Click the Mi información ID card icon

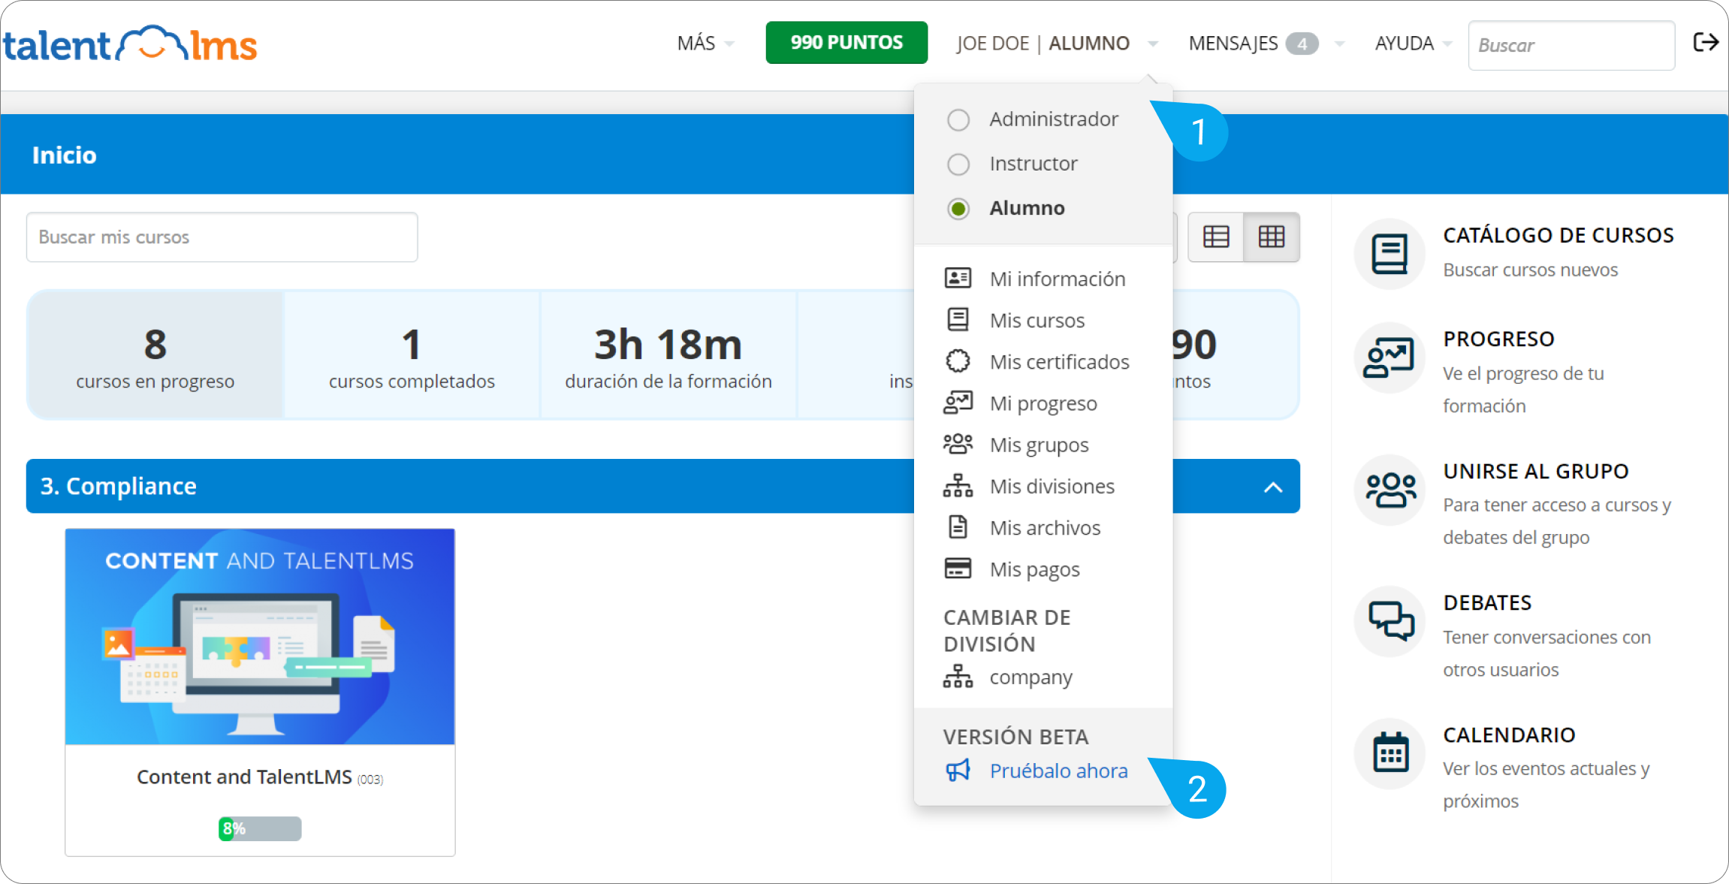coord(958,279)
